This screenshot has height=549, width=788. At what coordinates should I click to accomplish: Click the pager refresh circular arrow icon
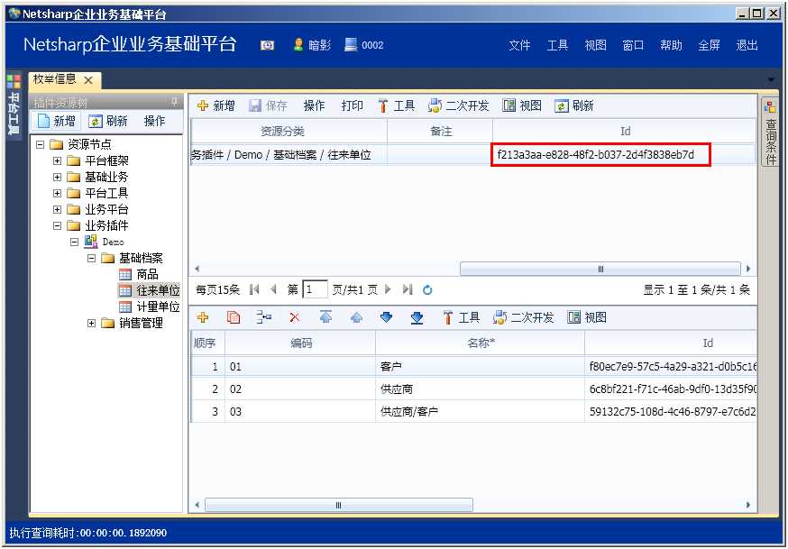[427, 289]
